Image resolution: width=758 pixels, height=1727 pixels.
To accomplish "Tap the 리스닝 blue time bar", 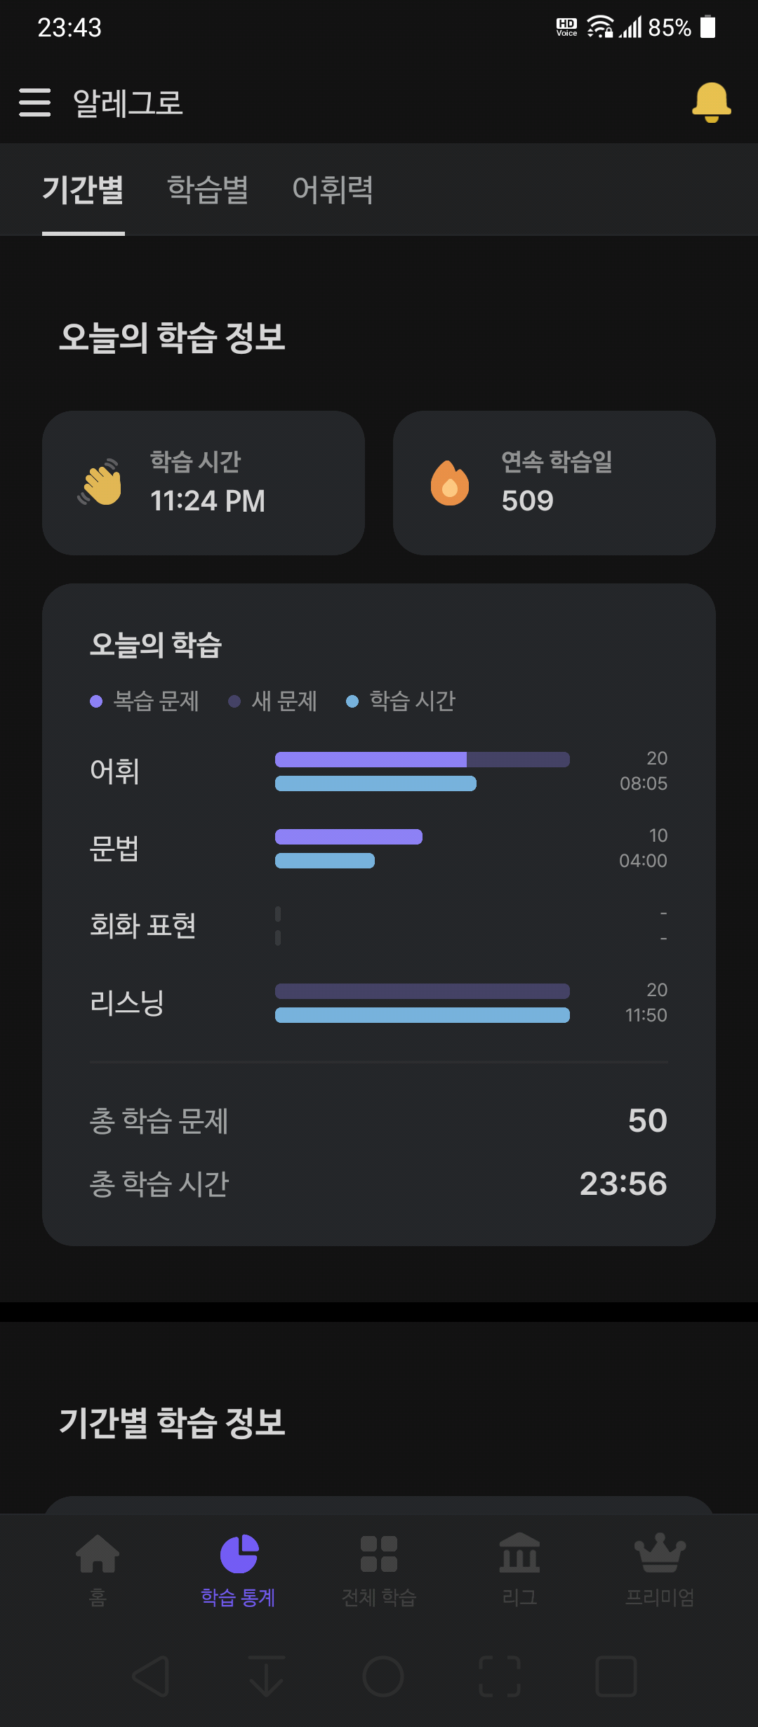I will coord(423,1015).
